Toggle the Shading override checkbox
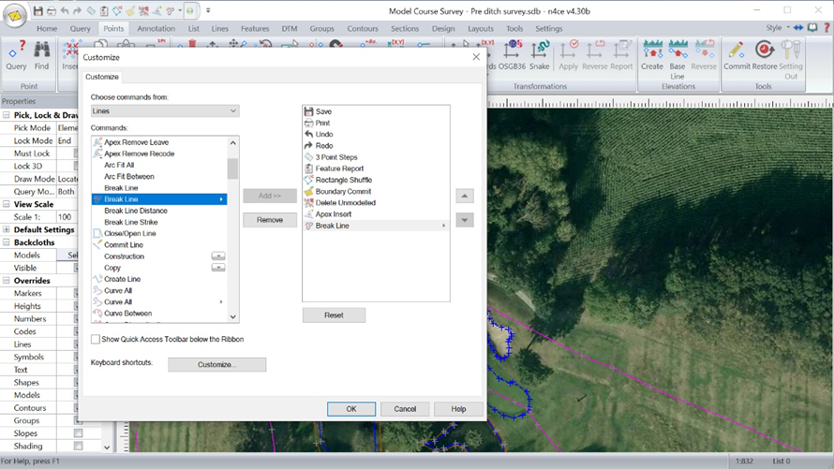The width and height of the screenshot is (834, 469). click(x=78, y=446)
